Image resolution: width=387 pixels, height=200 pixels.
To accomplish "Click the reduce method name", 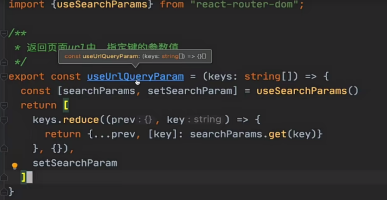I will [81, 120].
